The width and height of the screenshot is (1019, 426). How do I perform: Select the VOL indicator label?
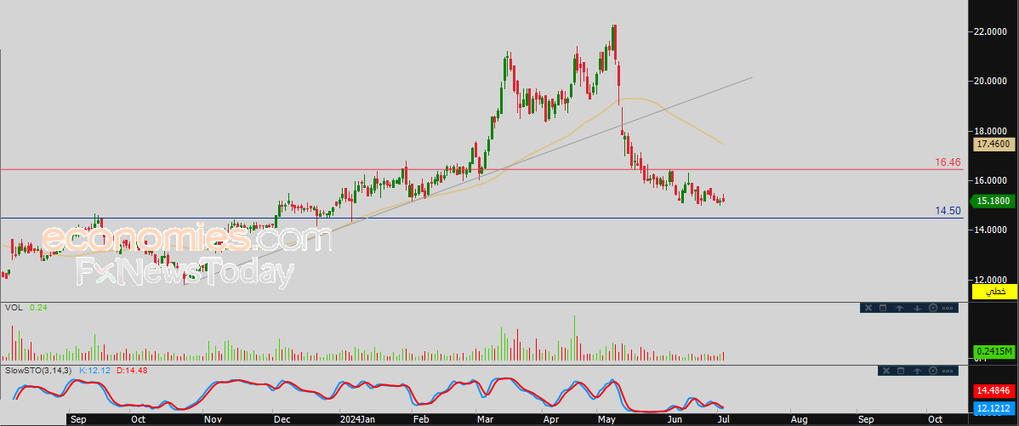pos(14,307)
